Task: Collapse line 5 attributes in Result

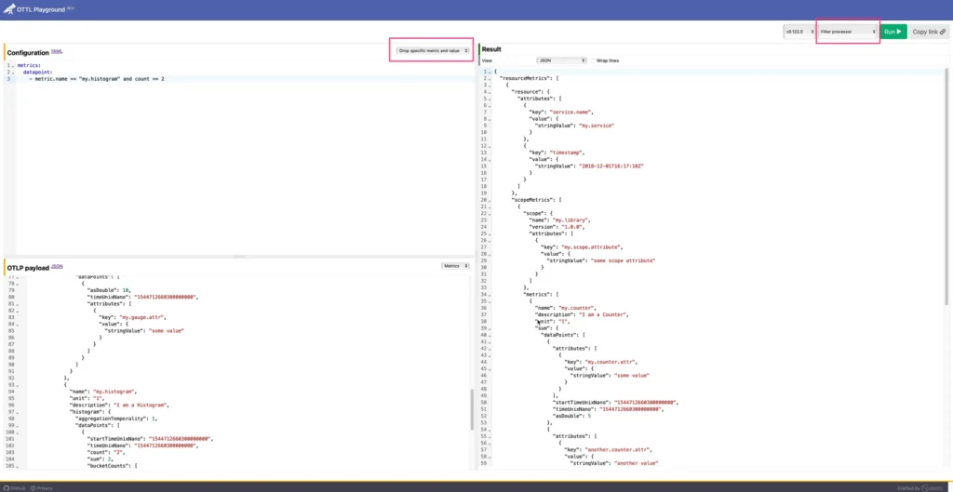Action: coord(490,99)
